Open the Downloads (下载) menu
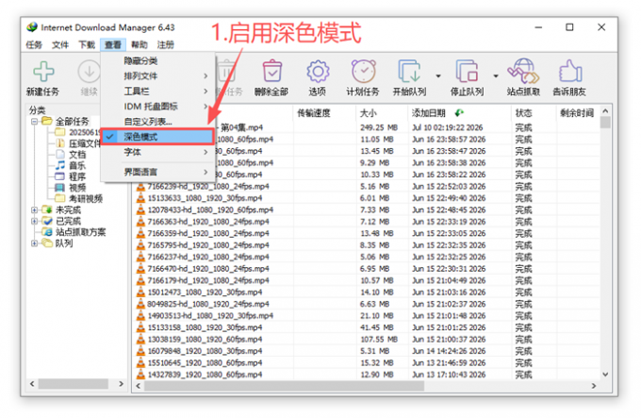641x418 pixels. tap(87, 44)
